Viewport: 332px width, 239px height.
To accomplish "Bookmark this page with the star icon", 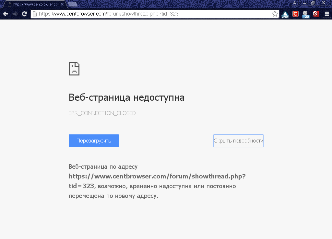I will 275,14.
